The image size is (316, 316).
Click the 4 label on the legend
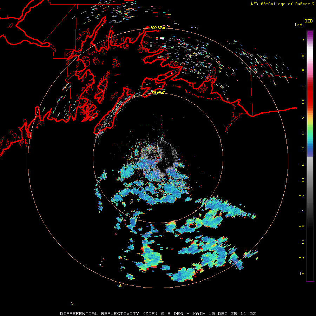(x=303, y=86)
